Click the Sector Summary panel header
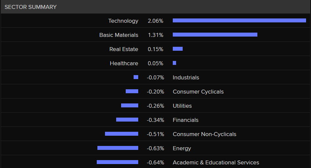 click(31, 7)
